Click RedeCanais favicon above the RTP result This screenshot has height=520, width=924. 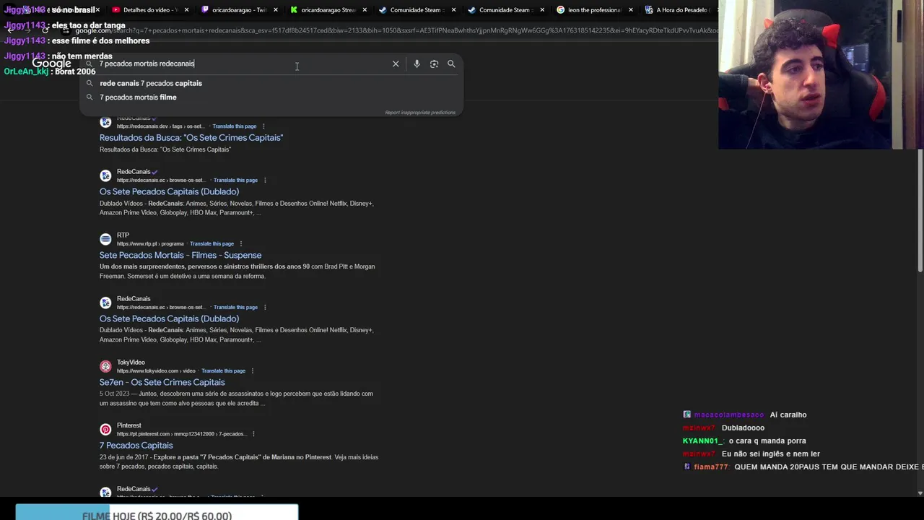(105, 175)
